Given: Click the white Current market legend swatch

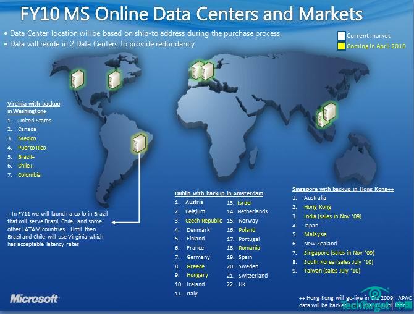Looking at the screenshot, I should pos(341,36).
